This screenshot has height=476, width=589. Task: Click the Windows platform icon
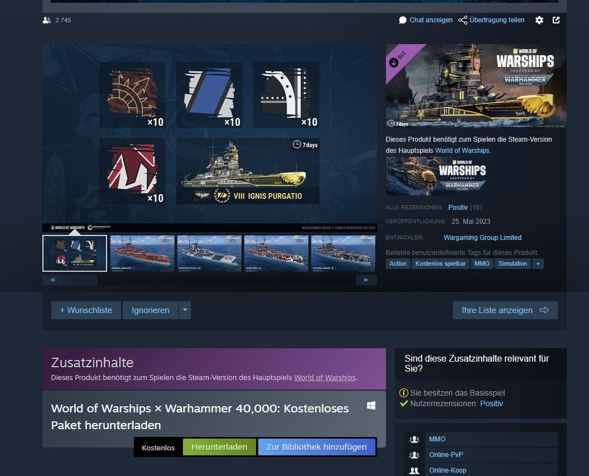[x=371, y=405]
